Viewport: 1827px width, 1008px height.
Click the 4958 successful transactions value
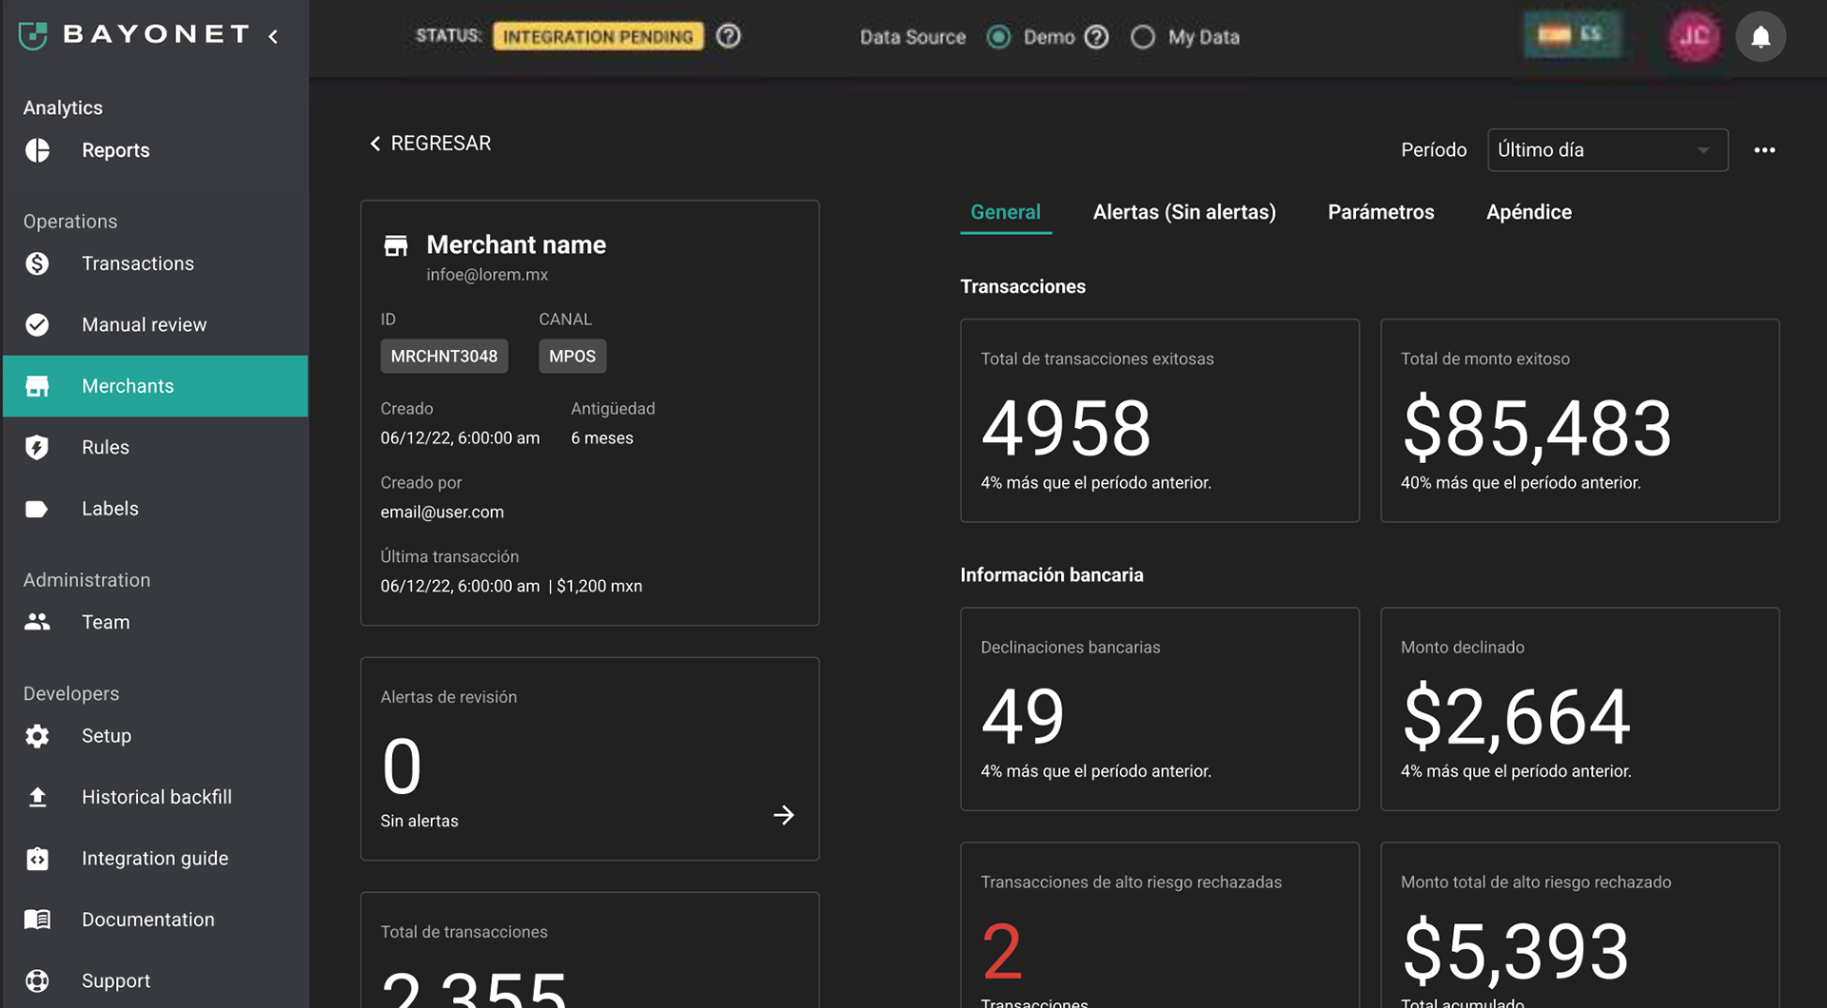(1066, 428)
